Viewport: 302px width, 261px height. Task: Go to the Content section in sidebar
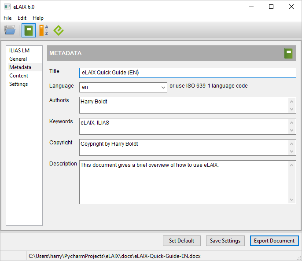(19, 76)
